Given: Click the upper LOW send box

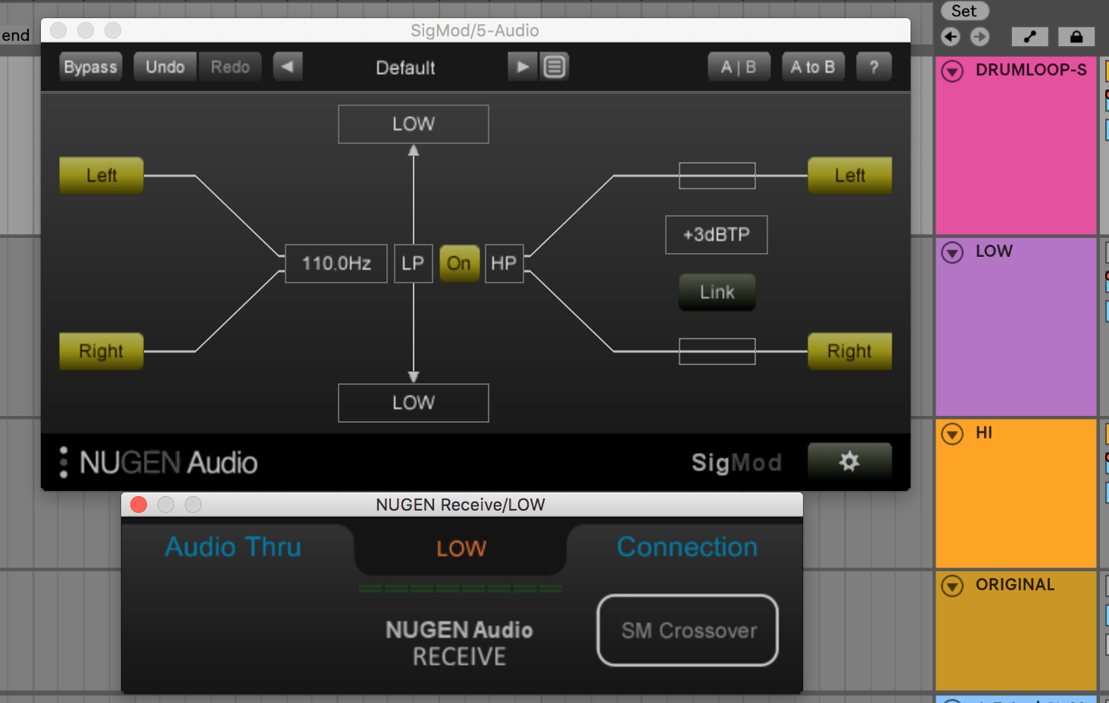Looking at the screenshot, I should (x=414, y=124).
